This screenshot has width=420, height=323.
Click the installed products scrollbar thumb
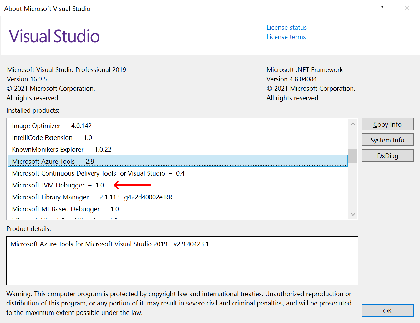click(x=353, y=156)
